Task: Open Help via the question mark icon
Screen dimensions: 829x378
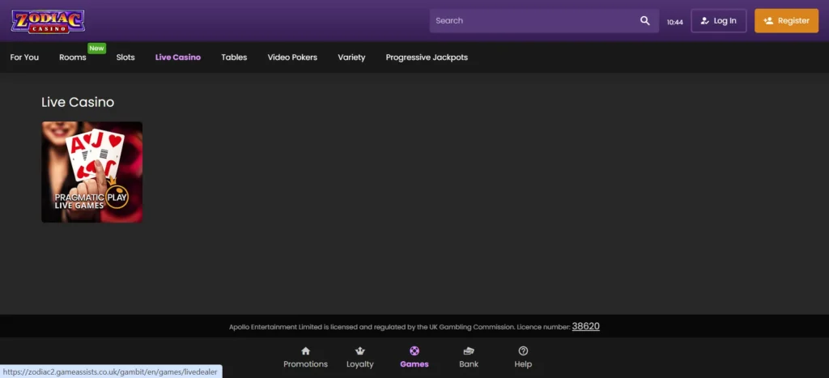Action: [524, 351]
